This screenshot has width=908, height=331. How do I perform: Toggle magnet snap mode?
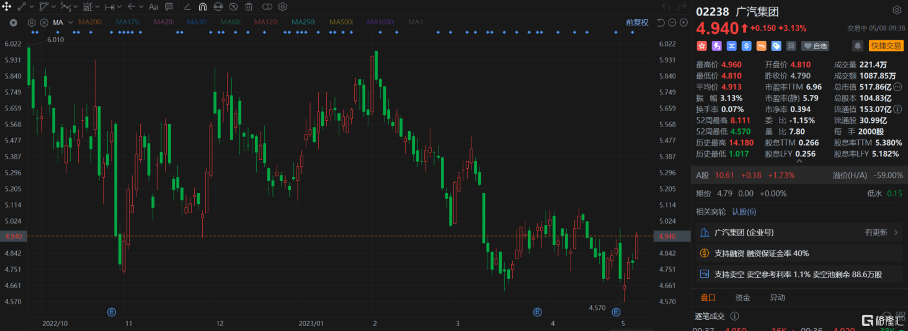[x=203, y=7]
